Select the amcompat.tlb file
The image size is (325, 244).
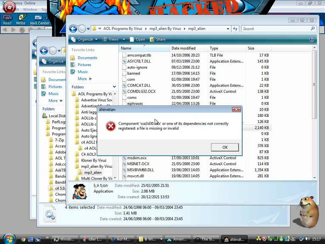(x=139, y=55)
